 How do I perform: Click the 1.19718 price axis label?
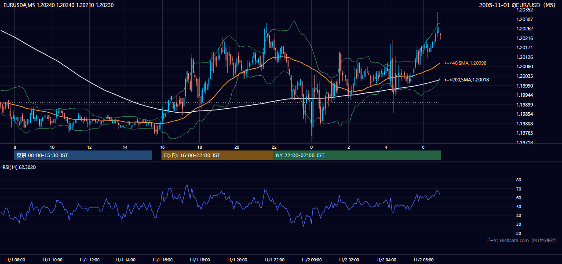525,143
